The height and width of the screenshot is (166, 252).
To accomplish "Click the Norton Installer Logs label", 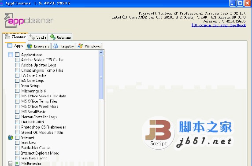I will click(x=39, y=117).
